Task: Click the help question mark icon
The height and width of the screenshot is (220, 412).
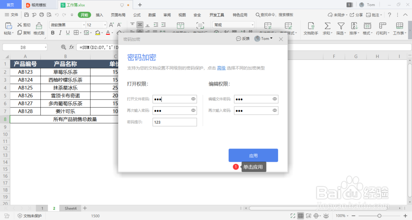Action: [x=390, y=15]
